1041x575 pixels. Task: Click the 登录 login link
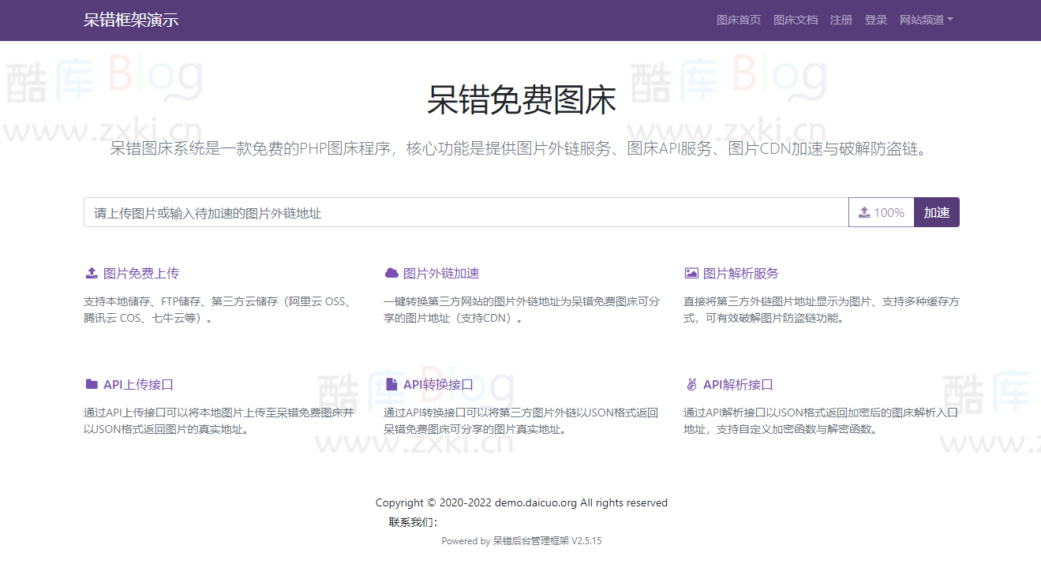[875, 20]
